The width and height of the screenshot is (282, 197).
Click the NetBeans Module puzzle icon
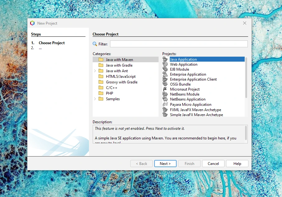165,94
